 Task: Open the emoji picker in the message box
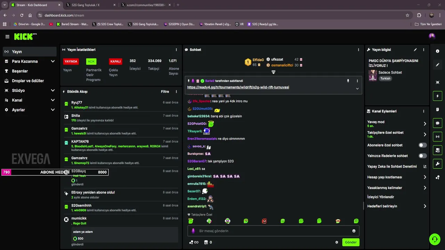tap(354, 231)
